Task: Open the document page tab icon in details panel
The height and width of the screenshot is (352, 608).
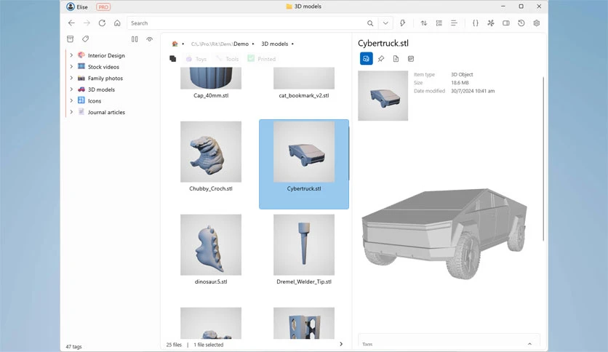Action: (x=396, y=58)
